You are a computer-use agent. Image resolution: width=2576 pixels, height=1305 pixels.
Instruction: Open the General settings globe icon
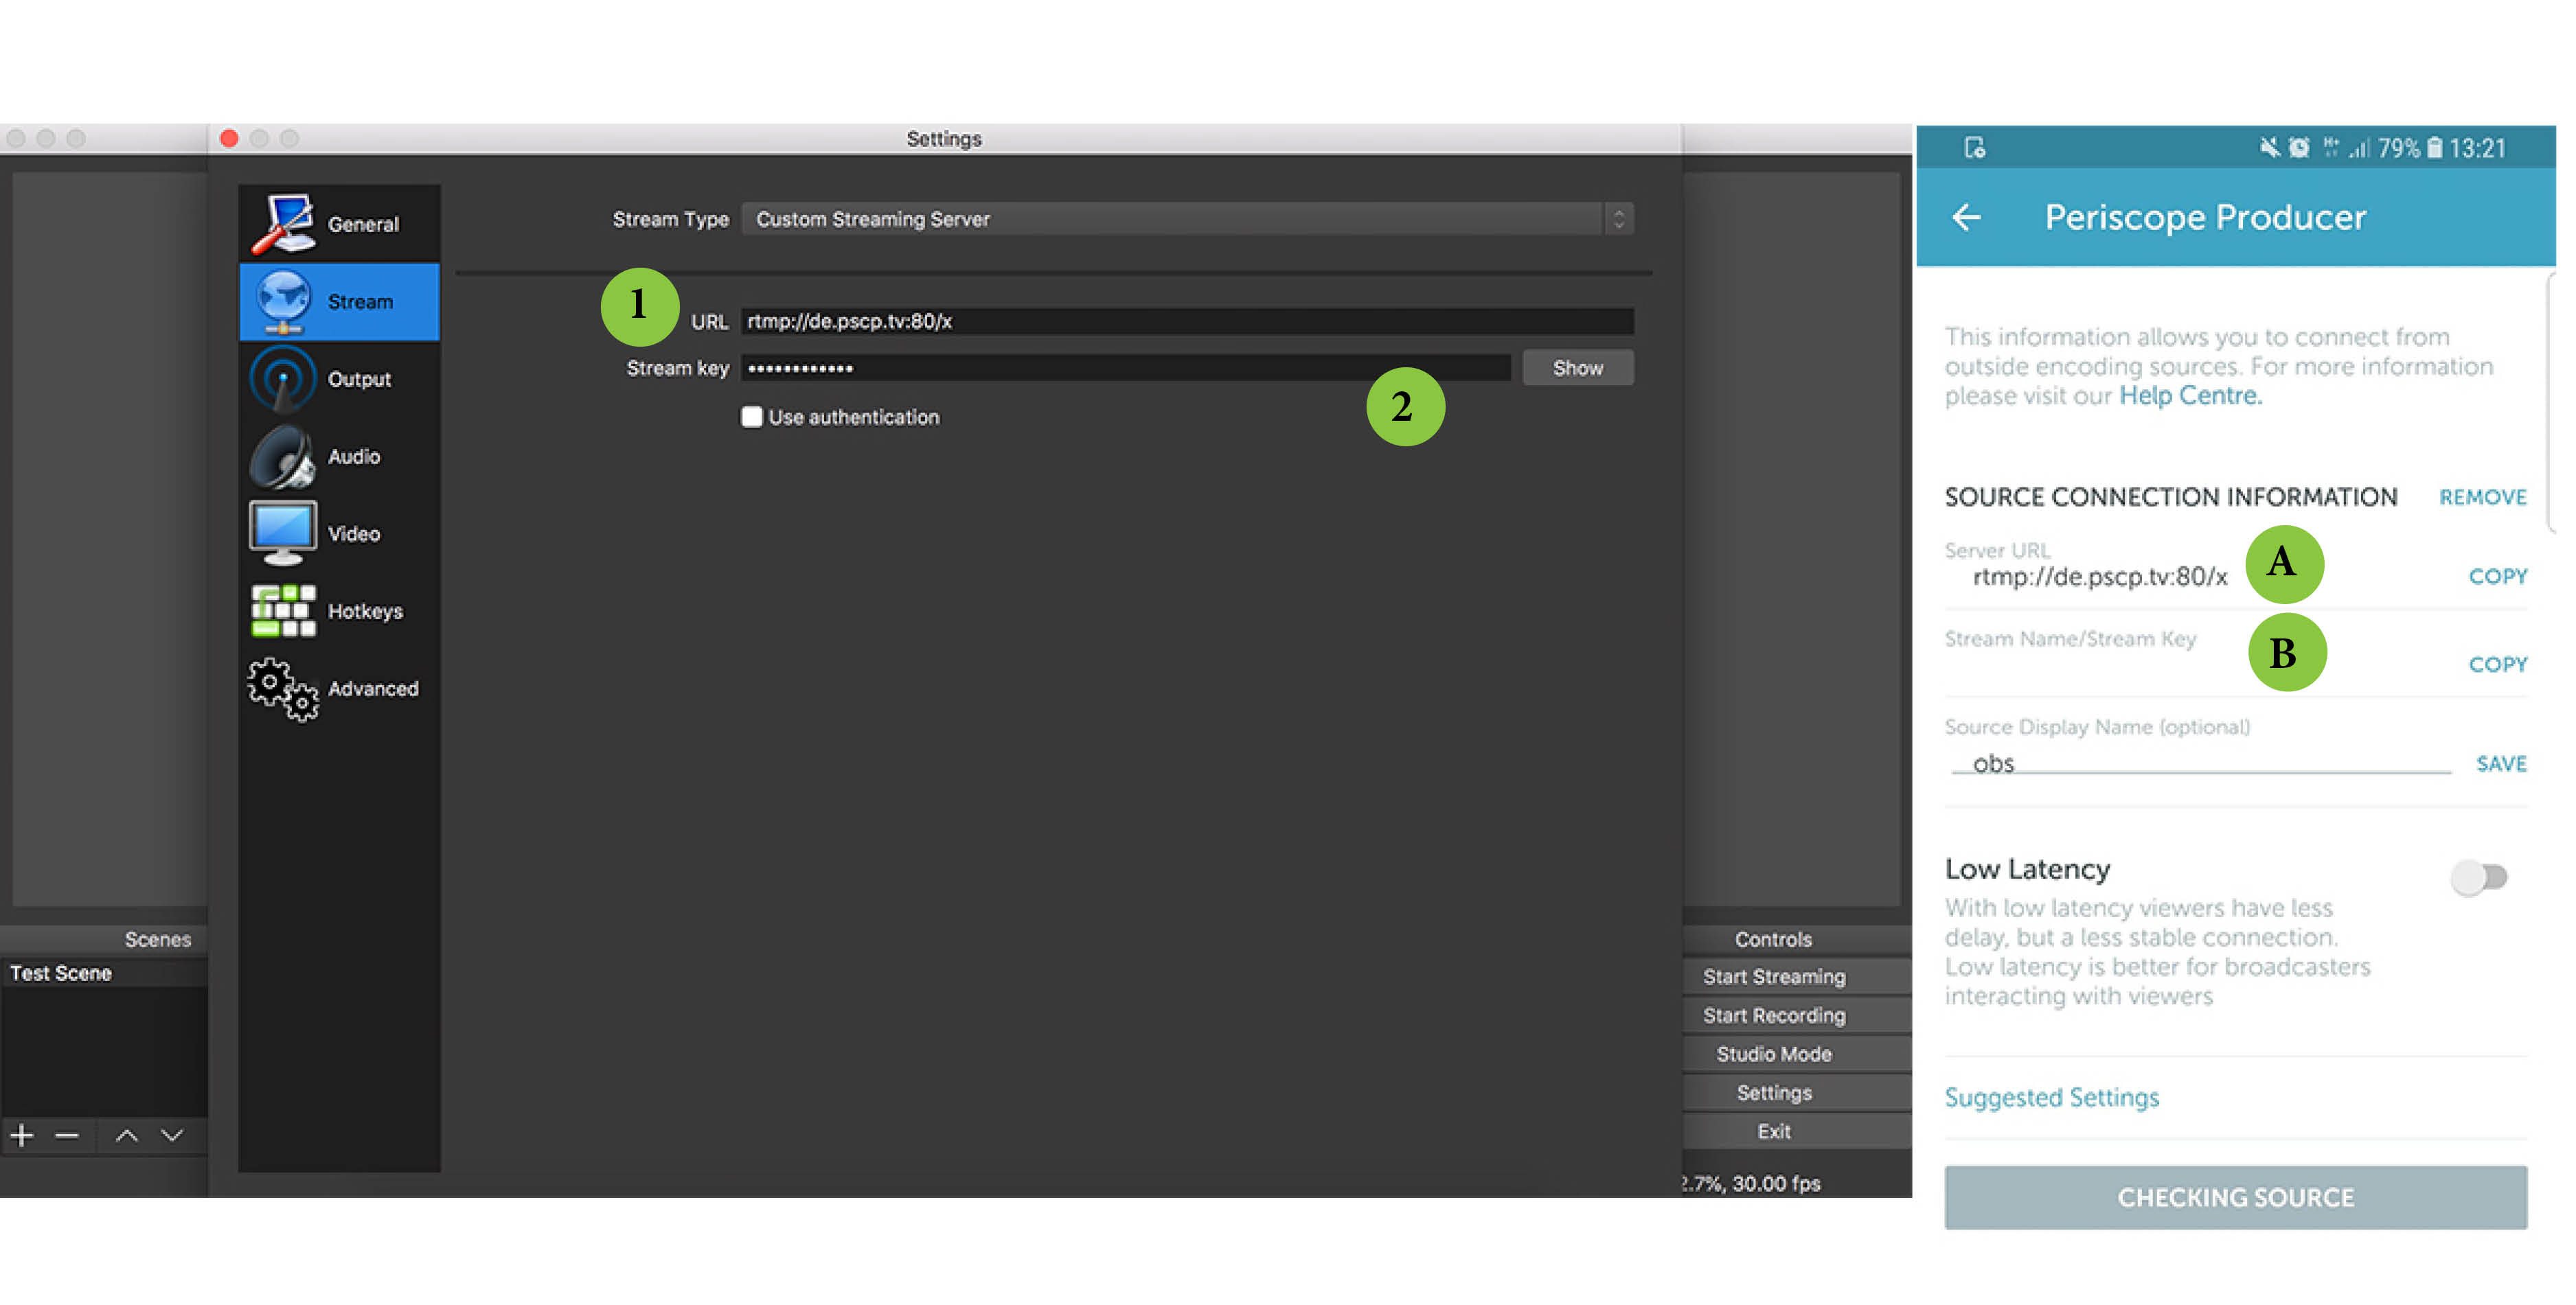(x=284, y=223)
